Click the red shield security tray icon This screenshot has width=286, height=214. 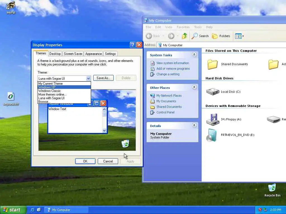pos(260,210)
